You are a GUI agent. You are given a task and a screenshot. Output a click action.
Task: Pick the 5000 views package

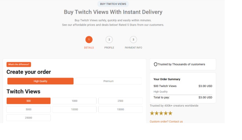pos(29,110)
